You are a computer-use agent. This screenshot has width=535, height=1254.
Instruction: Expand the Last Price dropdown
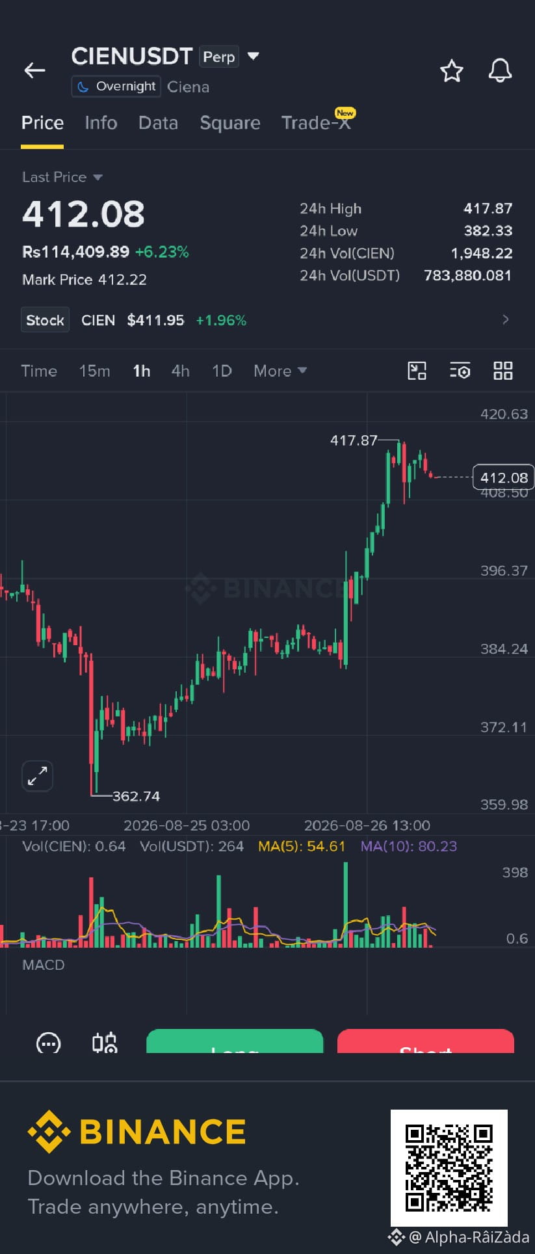pos(62,177)
